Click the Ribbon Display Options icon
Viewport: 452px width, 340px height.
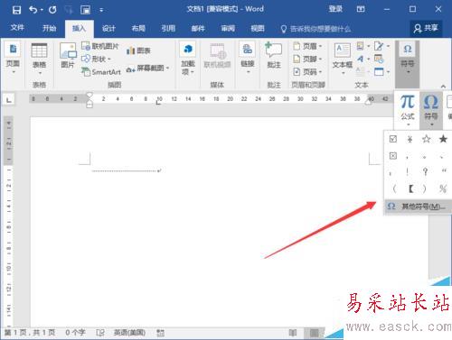(x=361, y=9)
